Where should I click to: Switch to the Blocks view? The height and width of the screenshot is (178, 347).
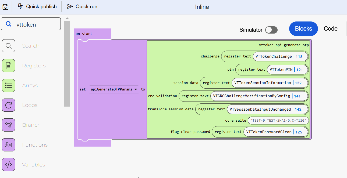303,29
